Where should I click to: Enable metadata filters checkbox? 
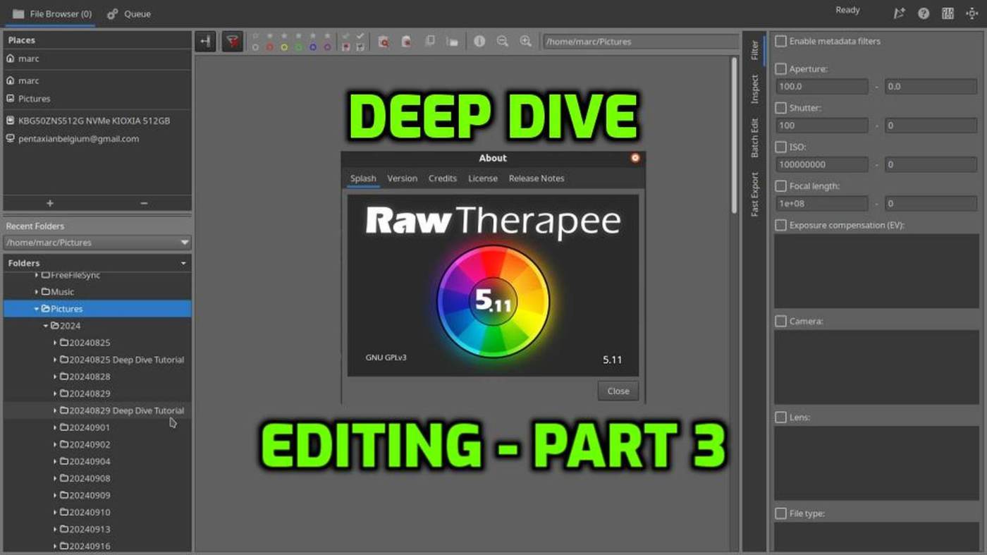(780, 41)
